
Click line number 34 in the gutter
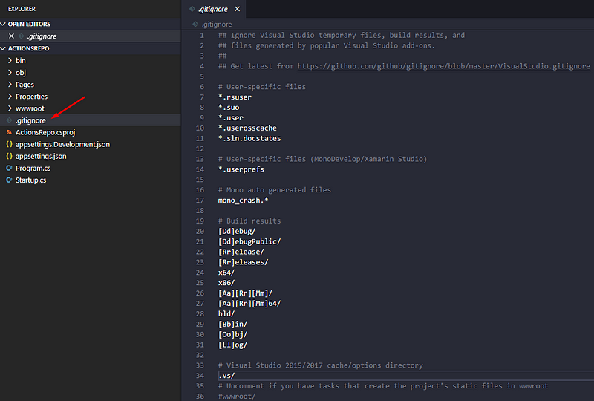coord(200,375)
